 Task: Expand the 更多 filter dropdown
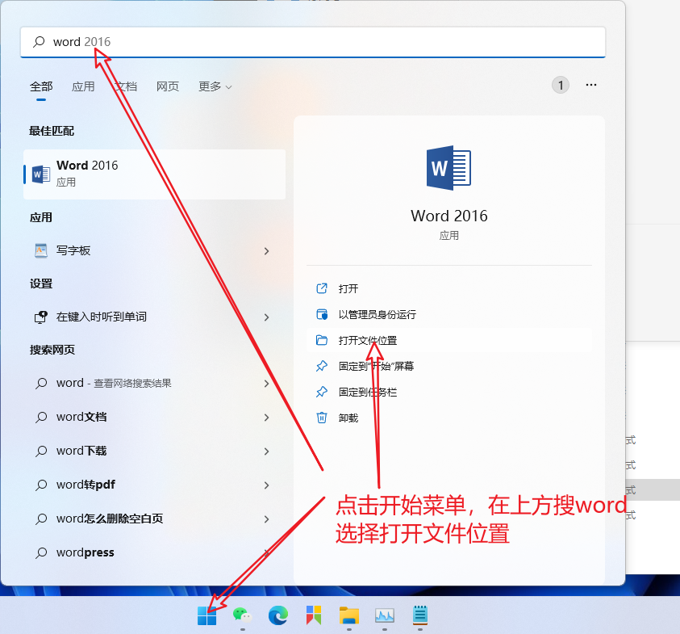point(215,86)
